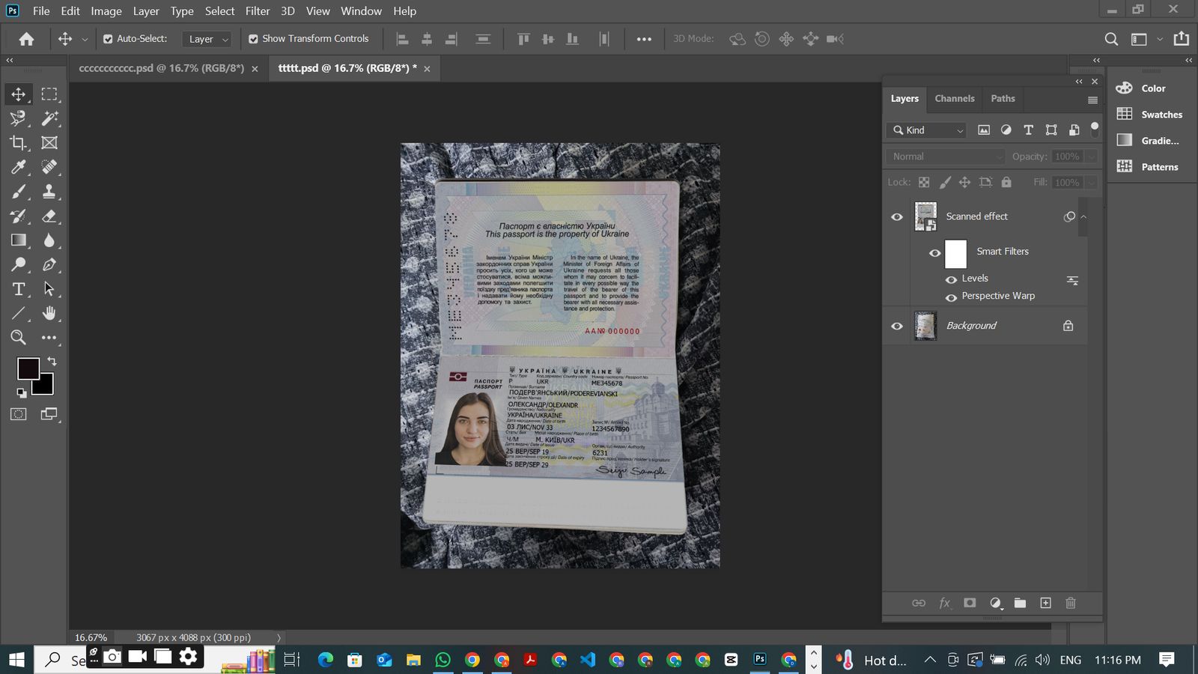Open Layers panel options menu
This screenshot has height=674, width=1198.
[1092, 100]
